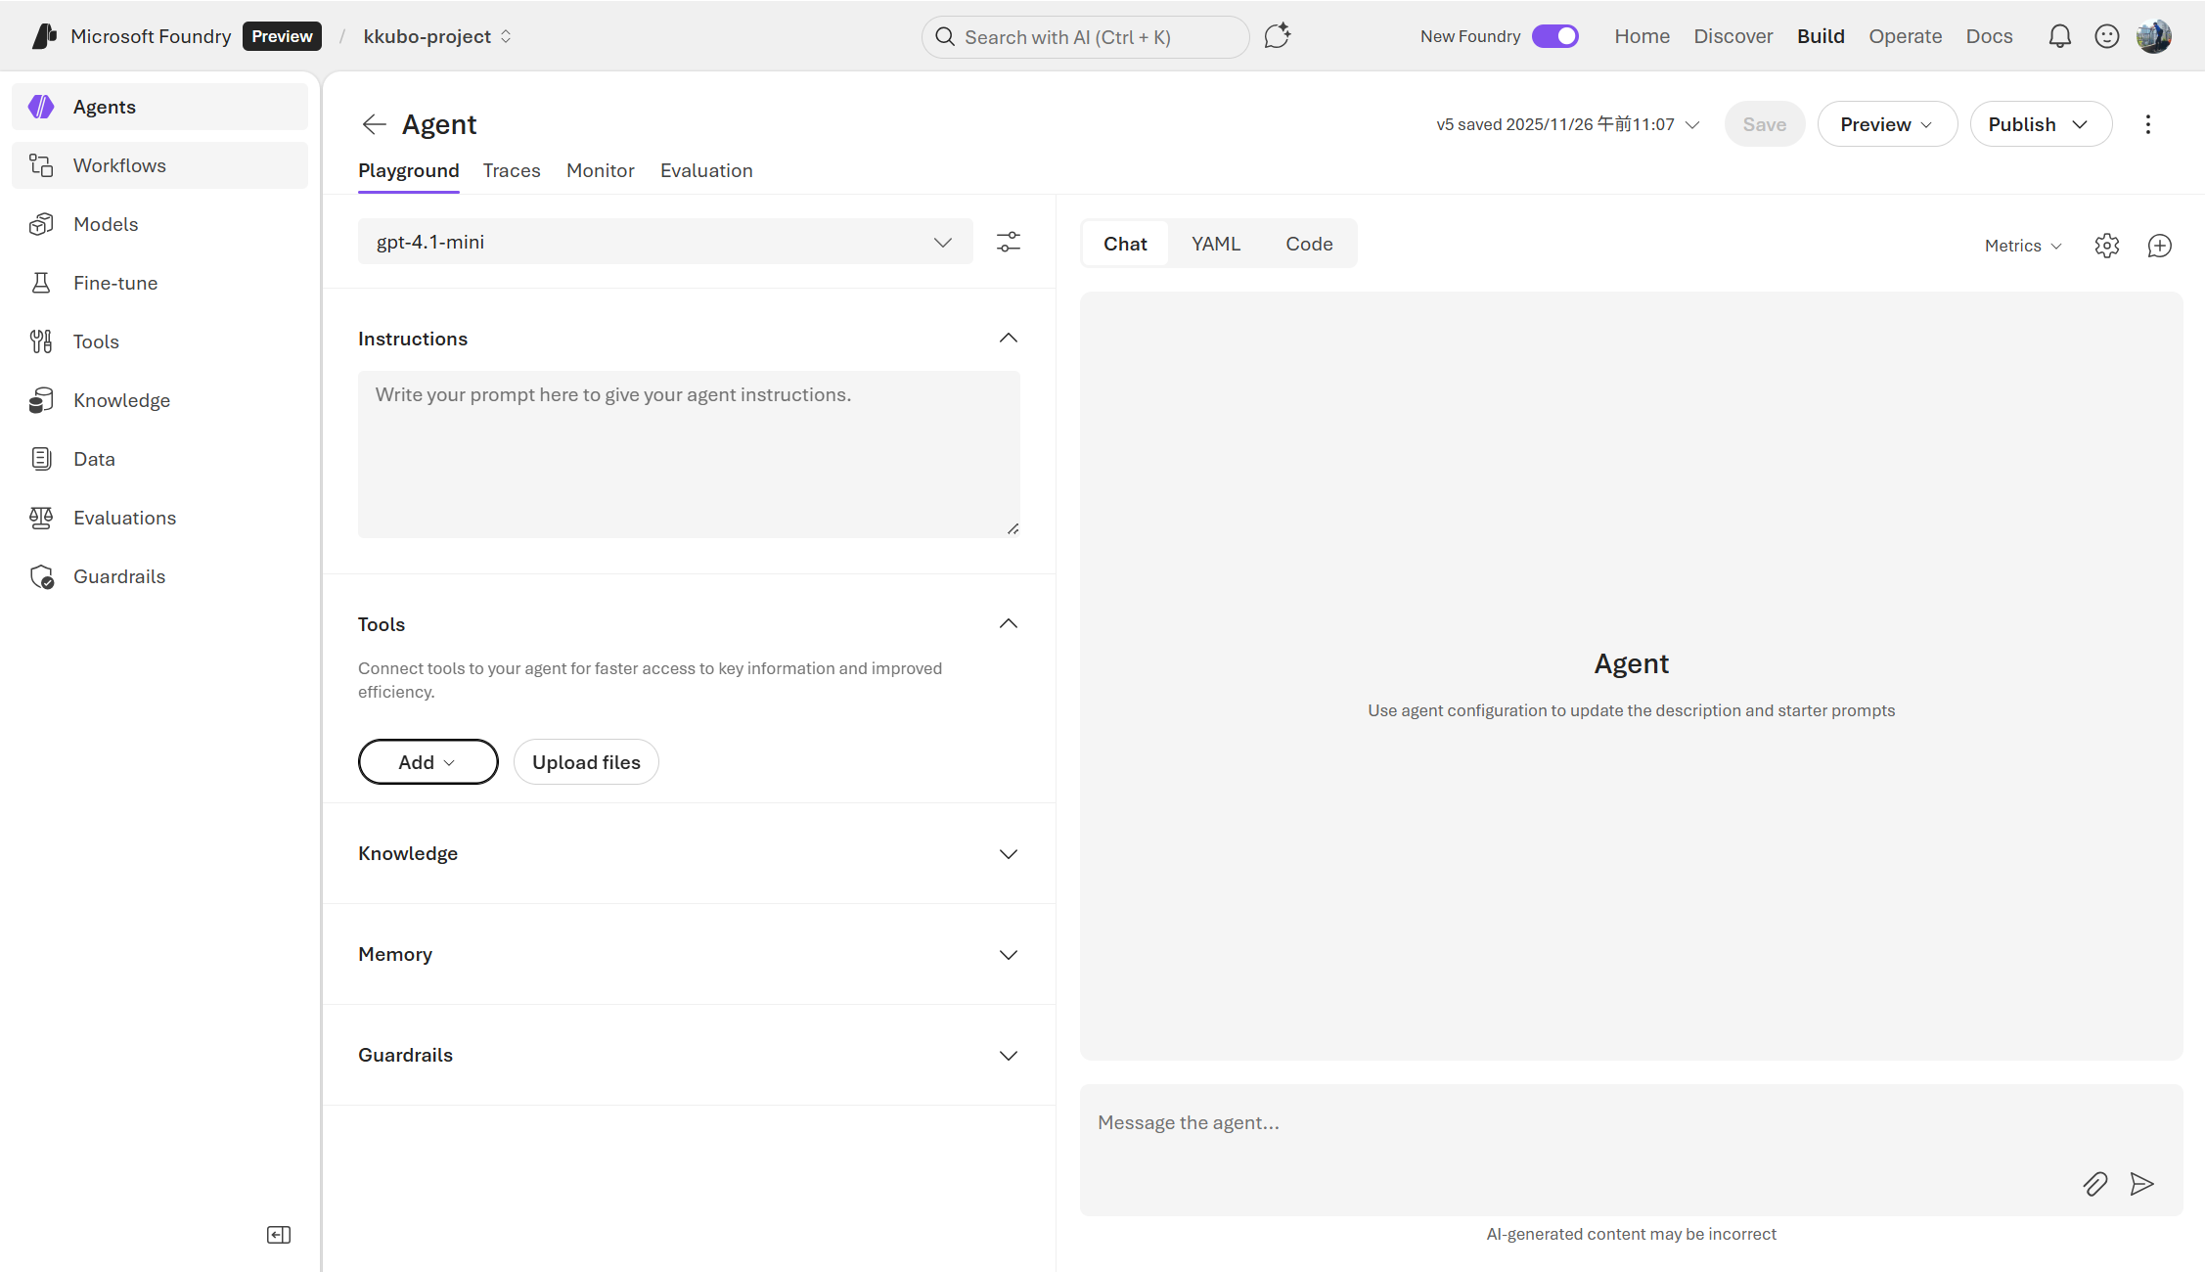Click the back arrow next to Agent
This screenshot has width=2205, height=1272.
point(374,124)
